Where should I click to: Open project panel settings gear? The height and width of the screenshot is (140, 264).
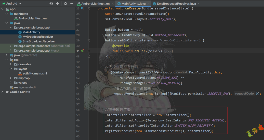point(65,4)
